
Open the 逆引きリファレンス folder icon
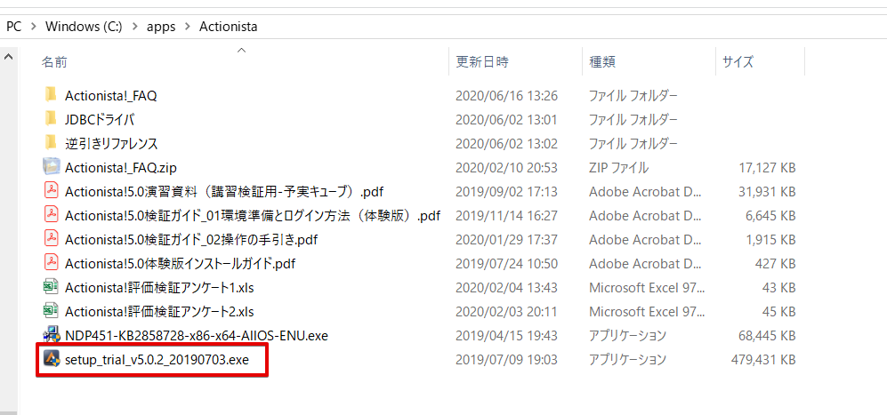tap(52, 144)
